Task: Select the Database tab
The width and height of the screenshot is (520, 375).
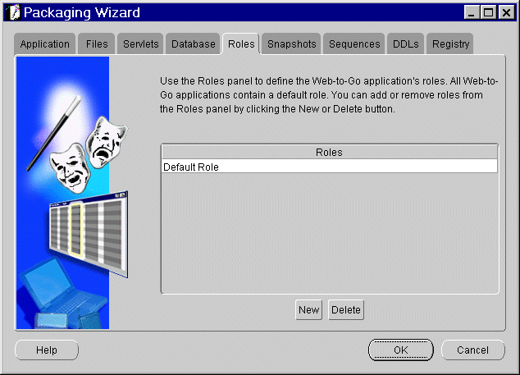Action: (x=193, y=43)
